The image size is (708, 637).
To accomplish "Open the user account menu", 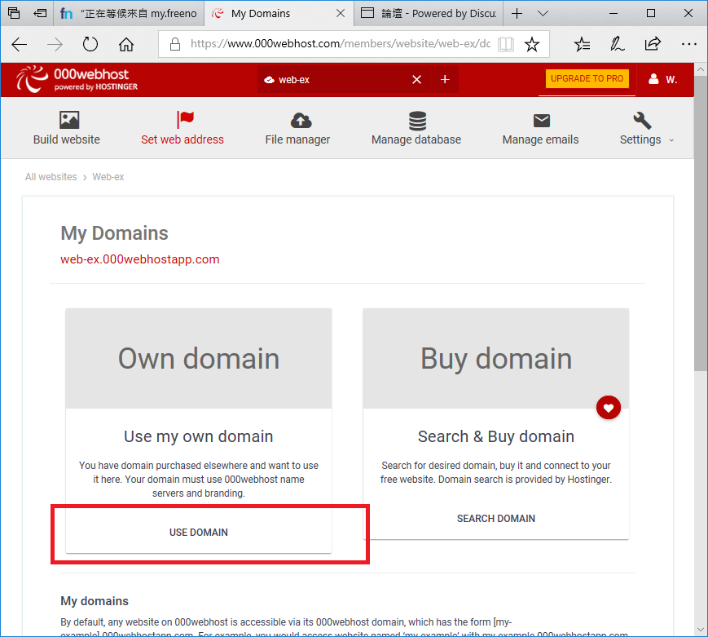I will click(x=663, y=80).
